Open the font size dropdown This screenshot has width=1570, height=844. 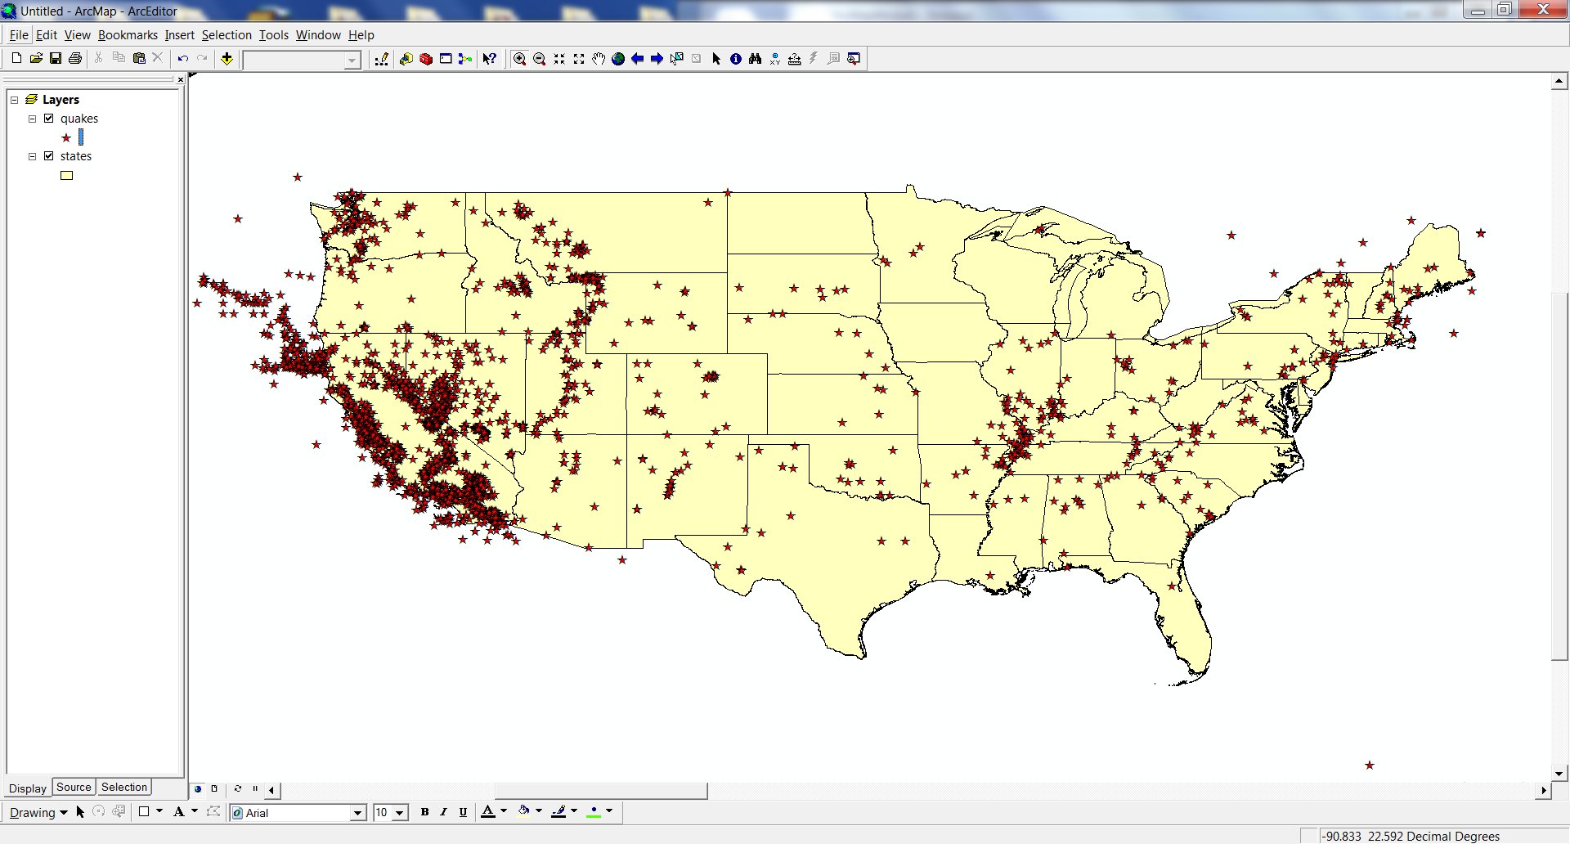(x=400, y=813)
